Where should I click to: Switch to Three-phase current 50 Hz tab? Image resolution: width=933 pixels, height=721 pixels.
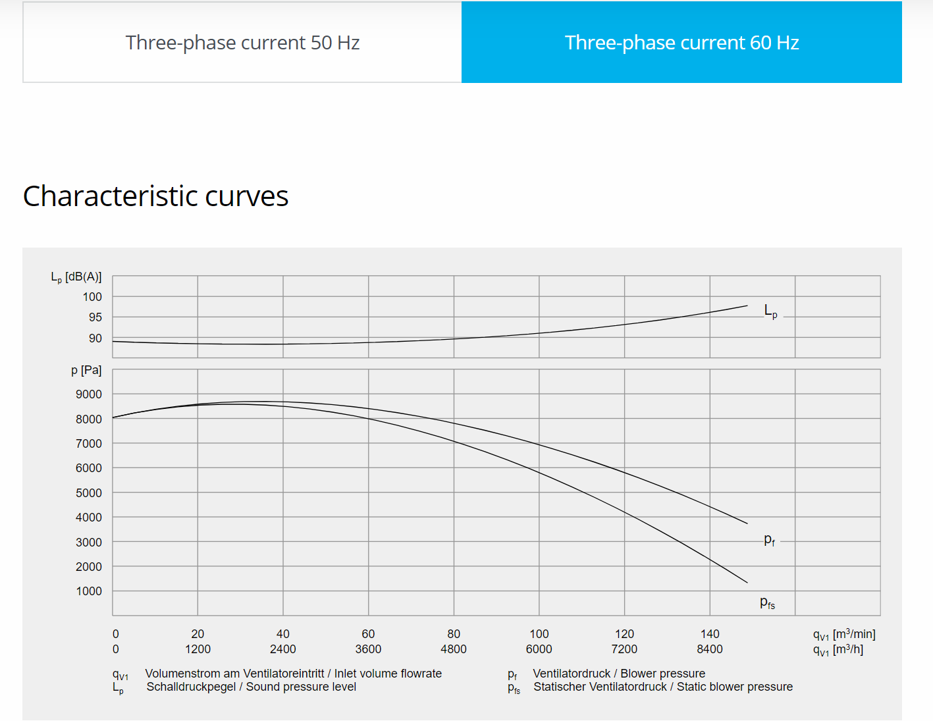click(242, 43)
